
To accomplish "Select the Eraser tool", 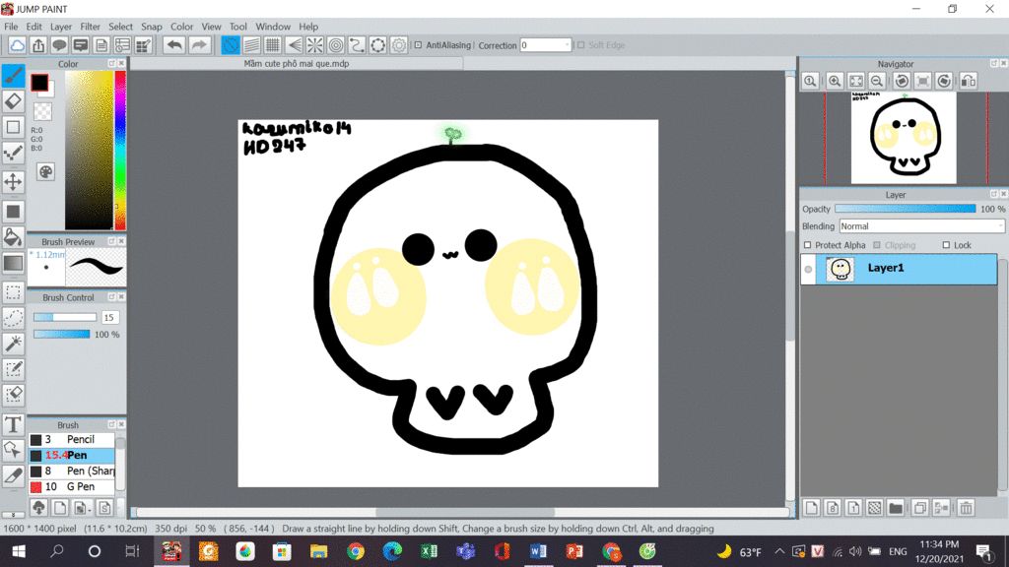I will point(13,101).
